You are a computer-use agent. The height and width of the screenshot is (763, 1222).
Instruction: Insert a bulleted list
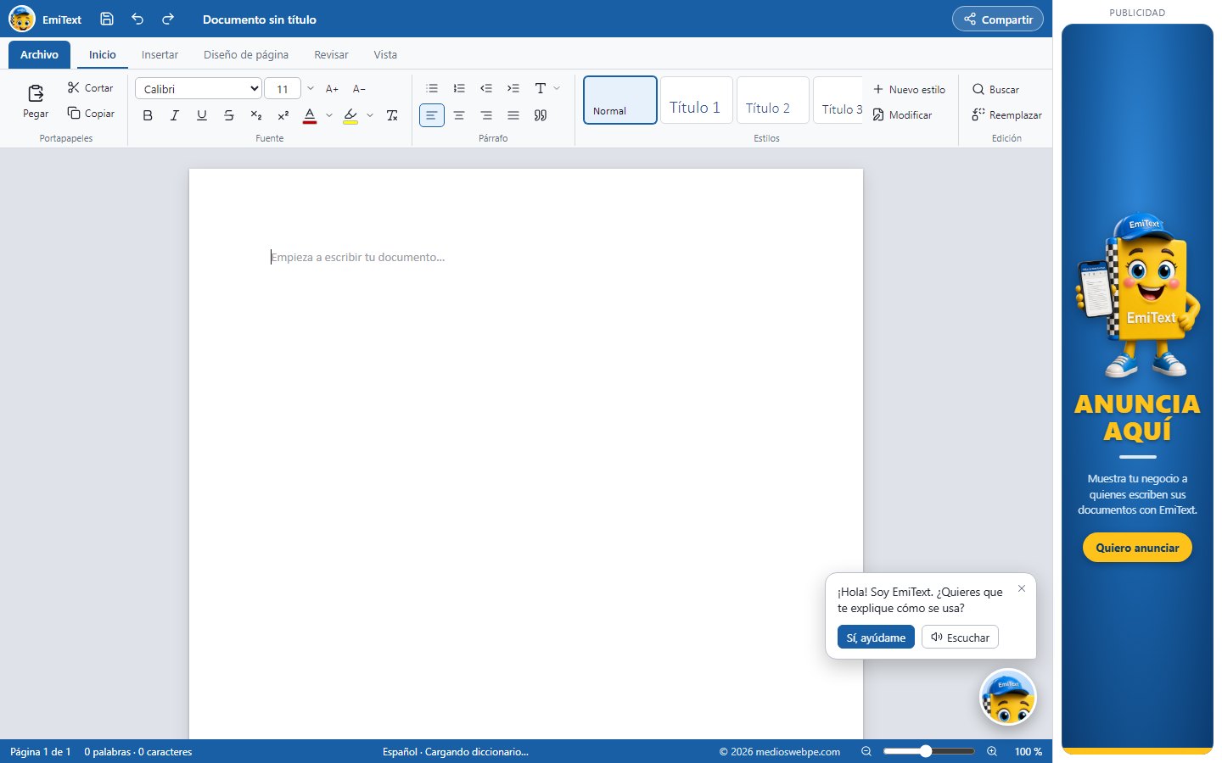[432, 88]
